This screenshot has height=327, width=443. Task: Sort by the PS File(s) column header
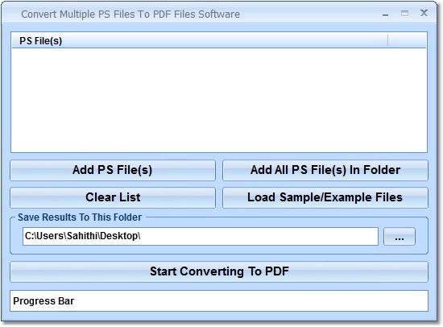(x=200, y=41)
